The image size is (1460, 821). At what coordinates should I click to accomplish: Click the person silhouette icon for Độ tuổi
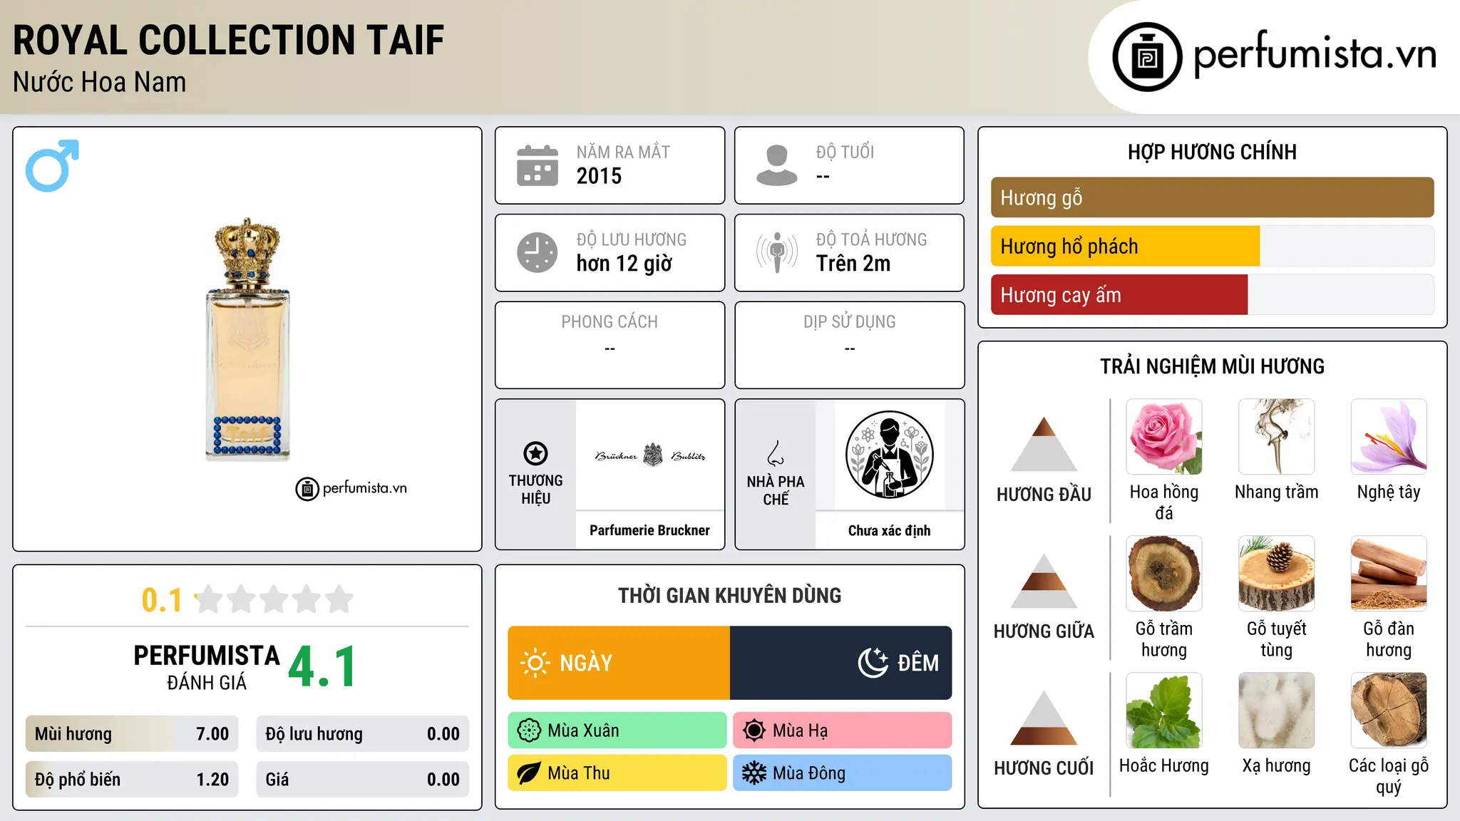click(776, 165)
